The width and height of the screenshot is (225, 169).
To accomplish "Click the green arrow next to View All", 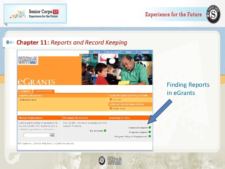I will pyautogui.click(x=111, y=99).
